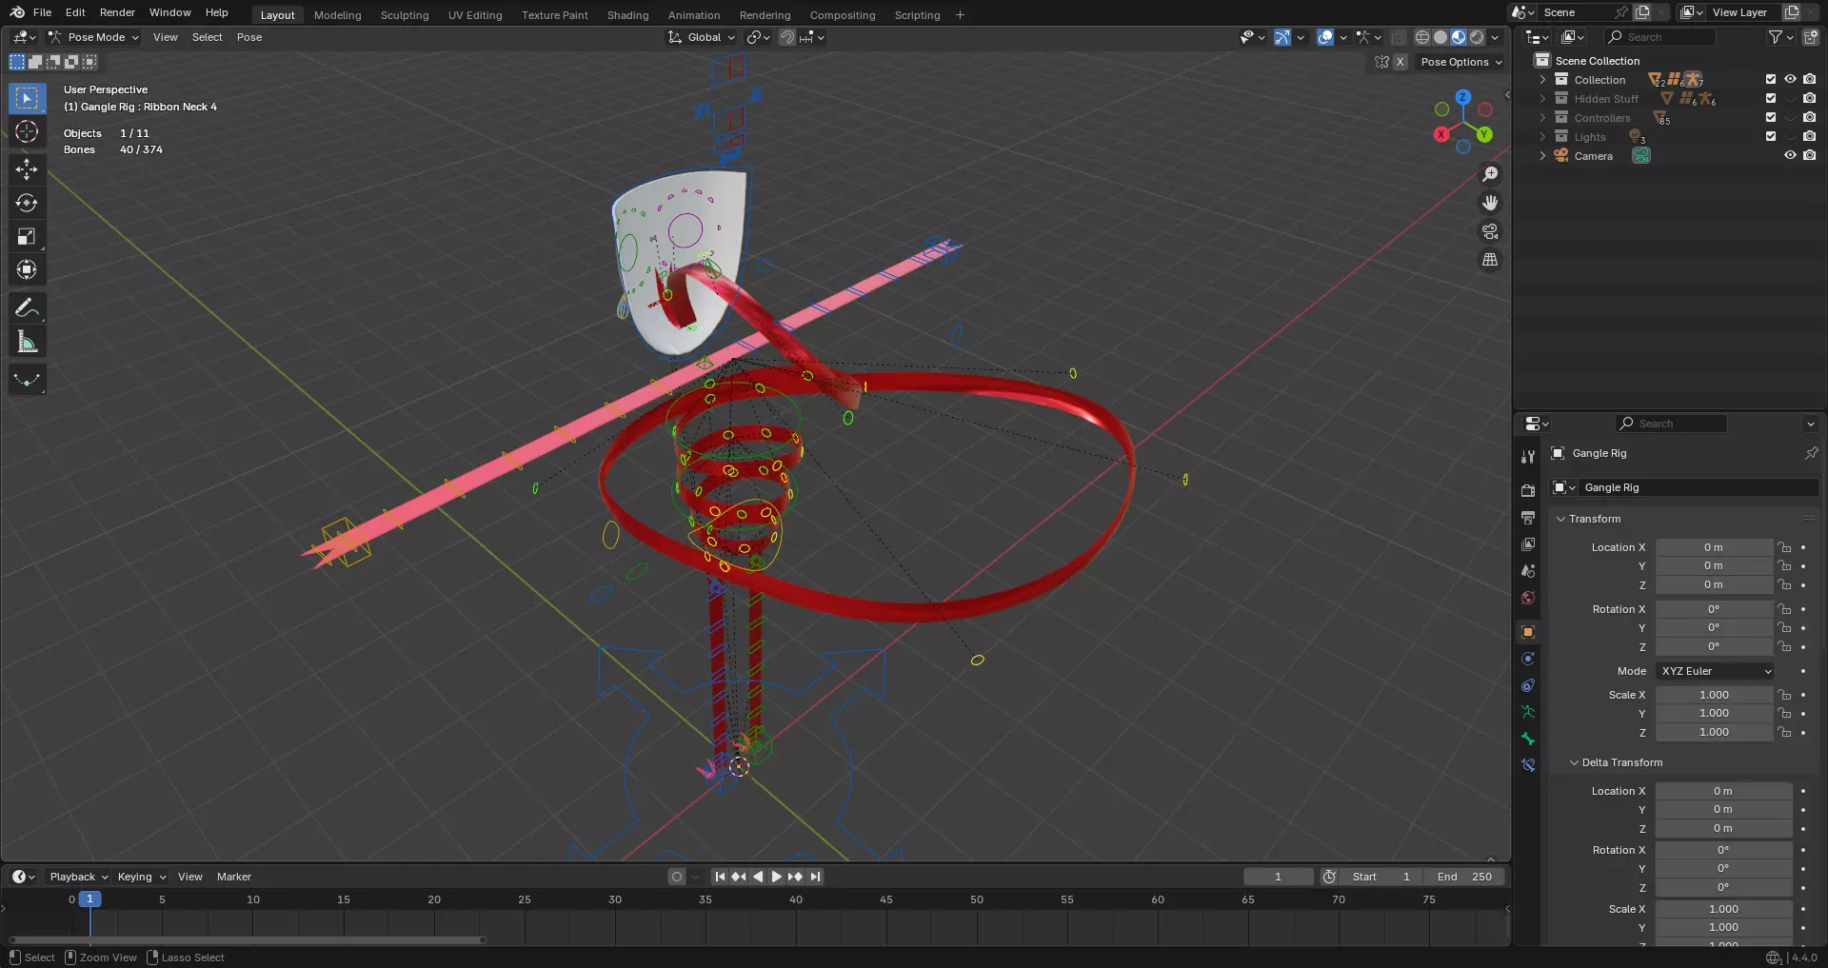Select the Rotate tool
The width and height of the screenshot is (1828, 968).
27,203
